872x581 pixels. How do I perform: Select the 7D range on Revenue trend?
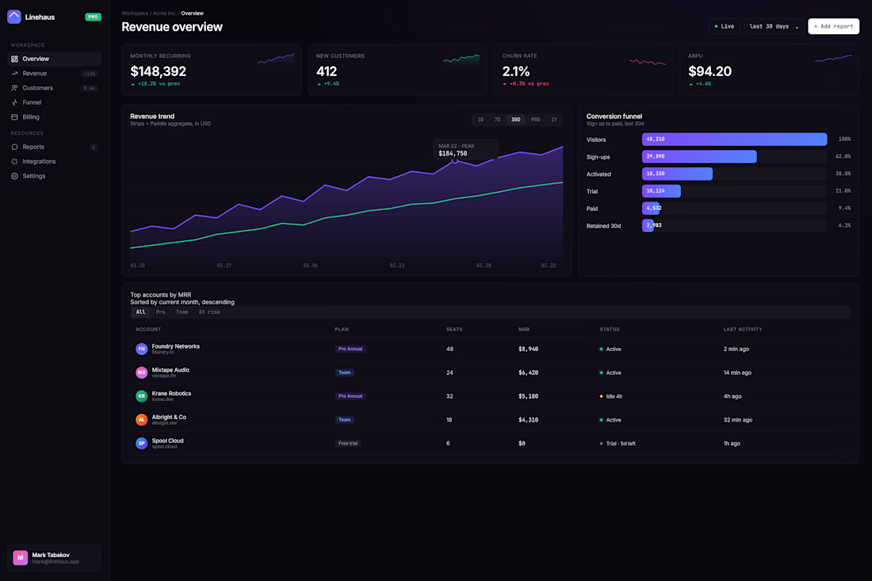pos(497,120)
